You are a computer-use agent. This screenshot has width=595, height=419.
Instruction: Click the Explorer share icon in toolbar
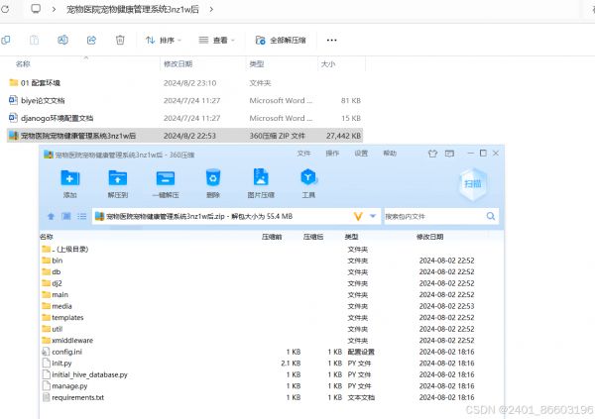(91, 40)
